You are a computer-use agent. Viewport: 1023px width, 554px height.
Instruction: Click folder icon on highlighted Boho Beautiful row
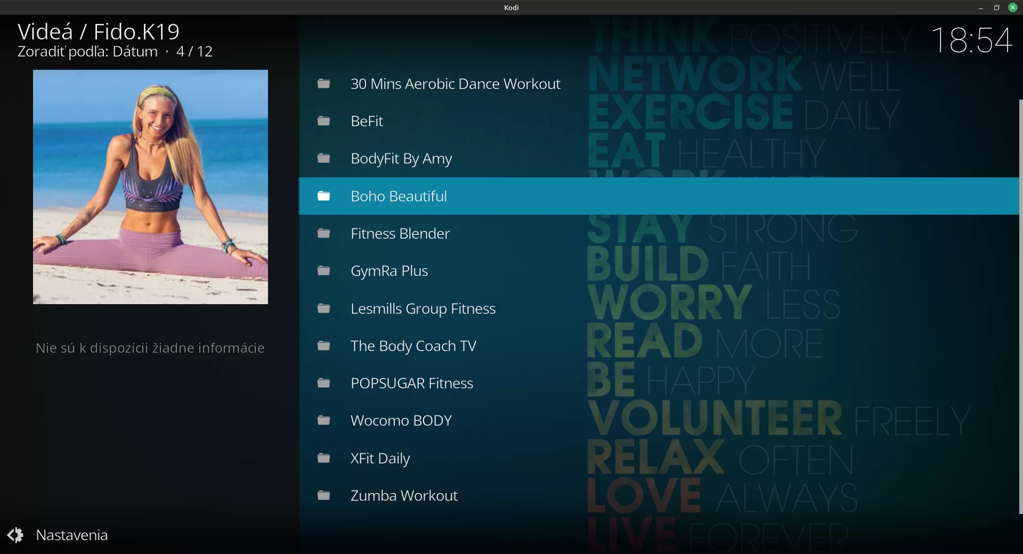tap(323, 196)
